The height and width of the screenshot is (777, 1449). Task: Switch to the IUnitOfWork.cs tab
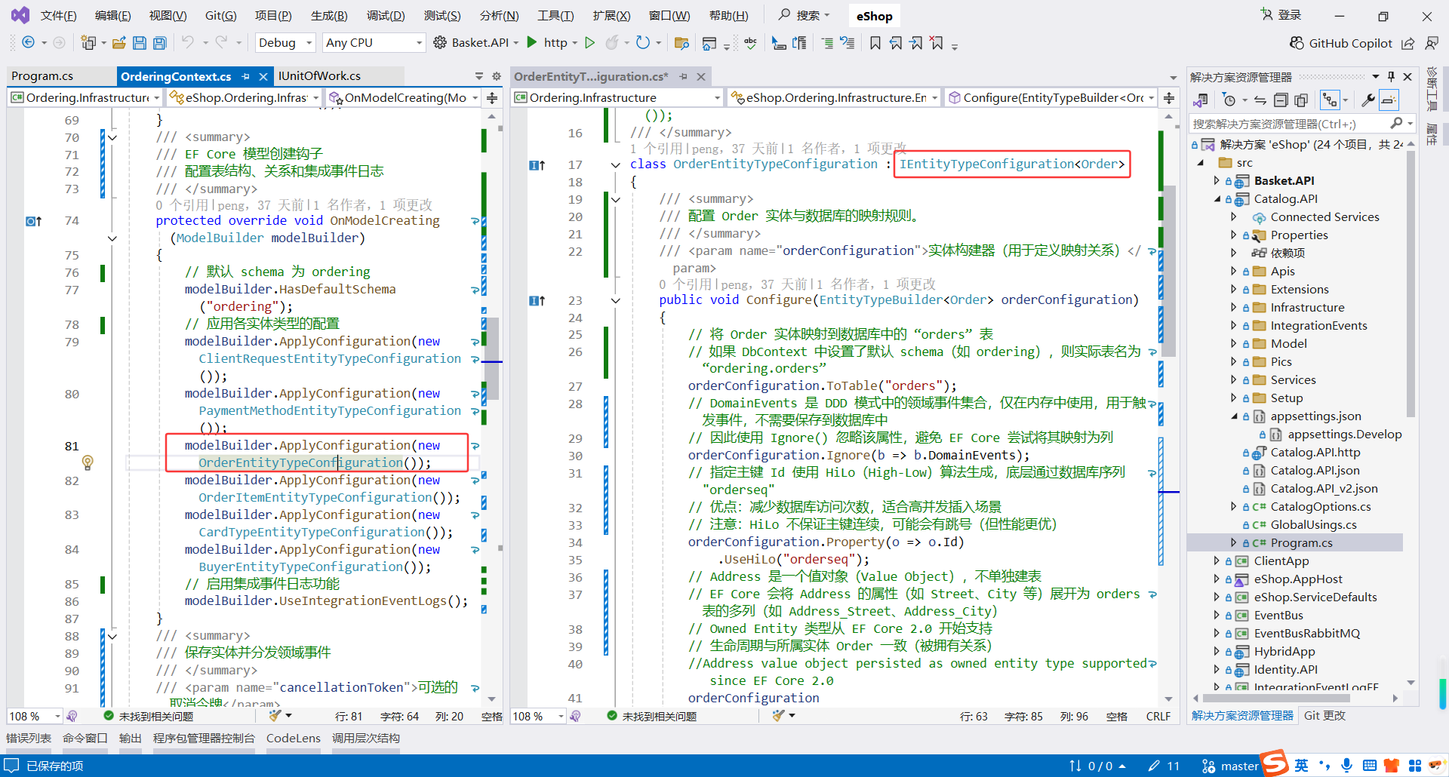tap(320, 75)
